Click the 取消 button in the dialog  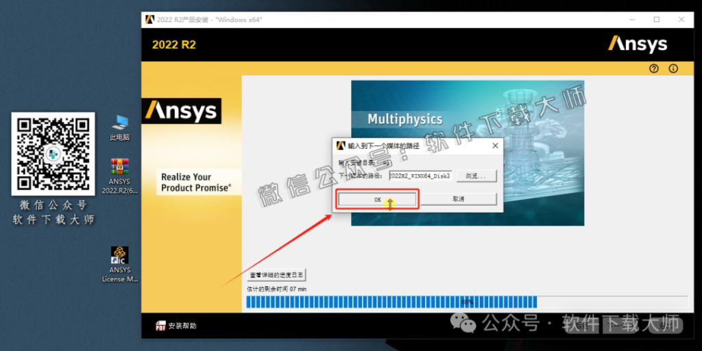[x=459, y=199]
